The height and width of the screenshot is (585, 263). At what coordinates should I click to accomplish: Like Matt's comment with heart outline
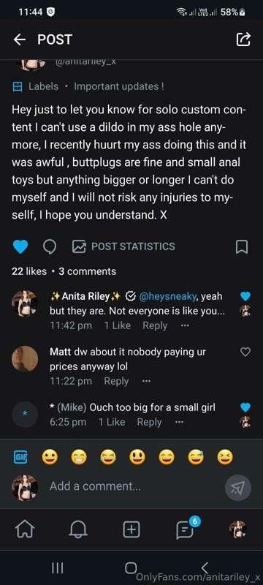[245, 352]
